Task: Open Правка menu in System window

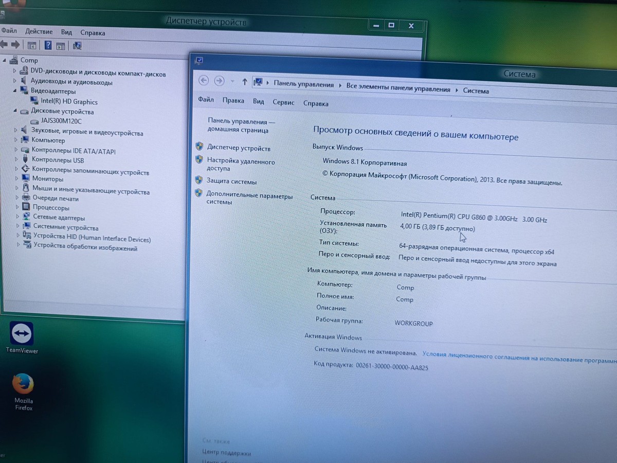Action: [233, 100]
